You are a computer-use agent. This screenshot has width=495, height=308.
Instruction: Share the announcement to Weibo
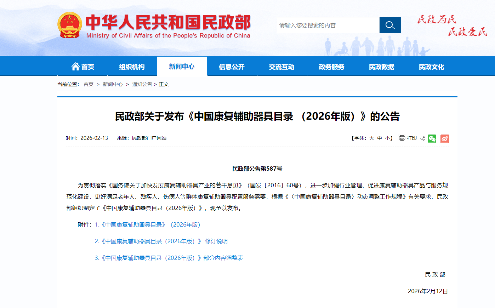coord(445,138)
